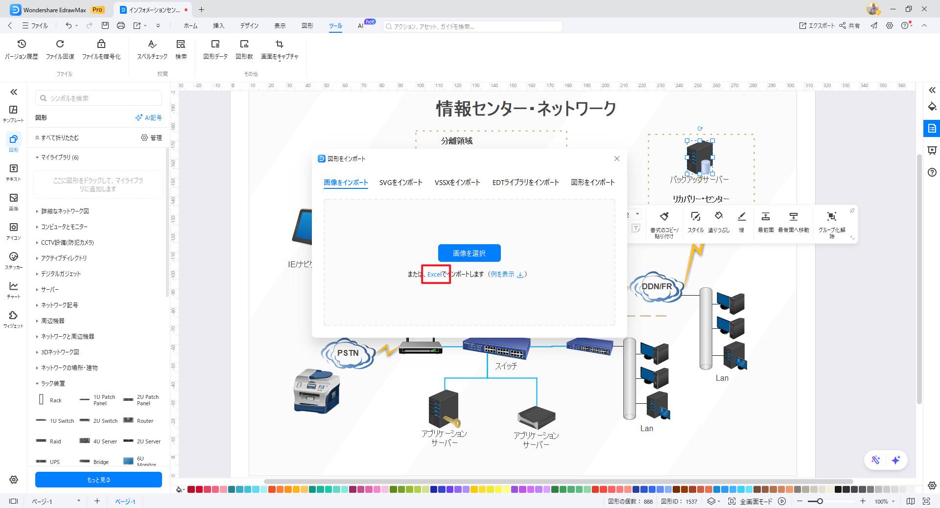Switch to the SVGをインポート tab
This screenshot has height=508, width=940.
tap(400, 182)
